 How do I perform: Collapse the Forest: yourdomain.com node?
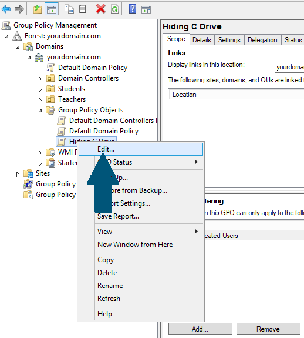pos(6,36)
